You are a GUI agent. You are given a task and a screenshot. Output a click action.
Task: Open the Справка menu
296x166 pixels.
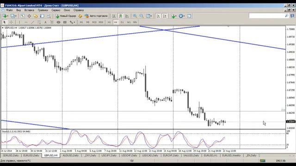tap(79, 10)
